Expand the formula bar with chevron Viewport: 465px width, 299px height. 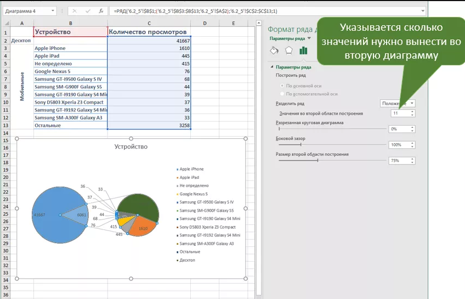pyautogui.click(x=423, y=11)
